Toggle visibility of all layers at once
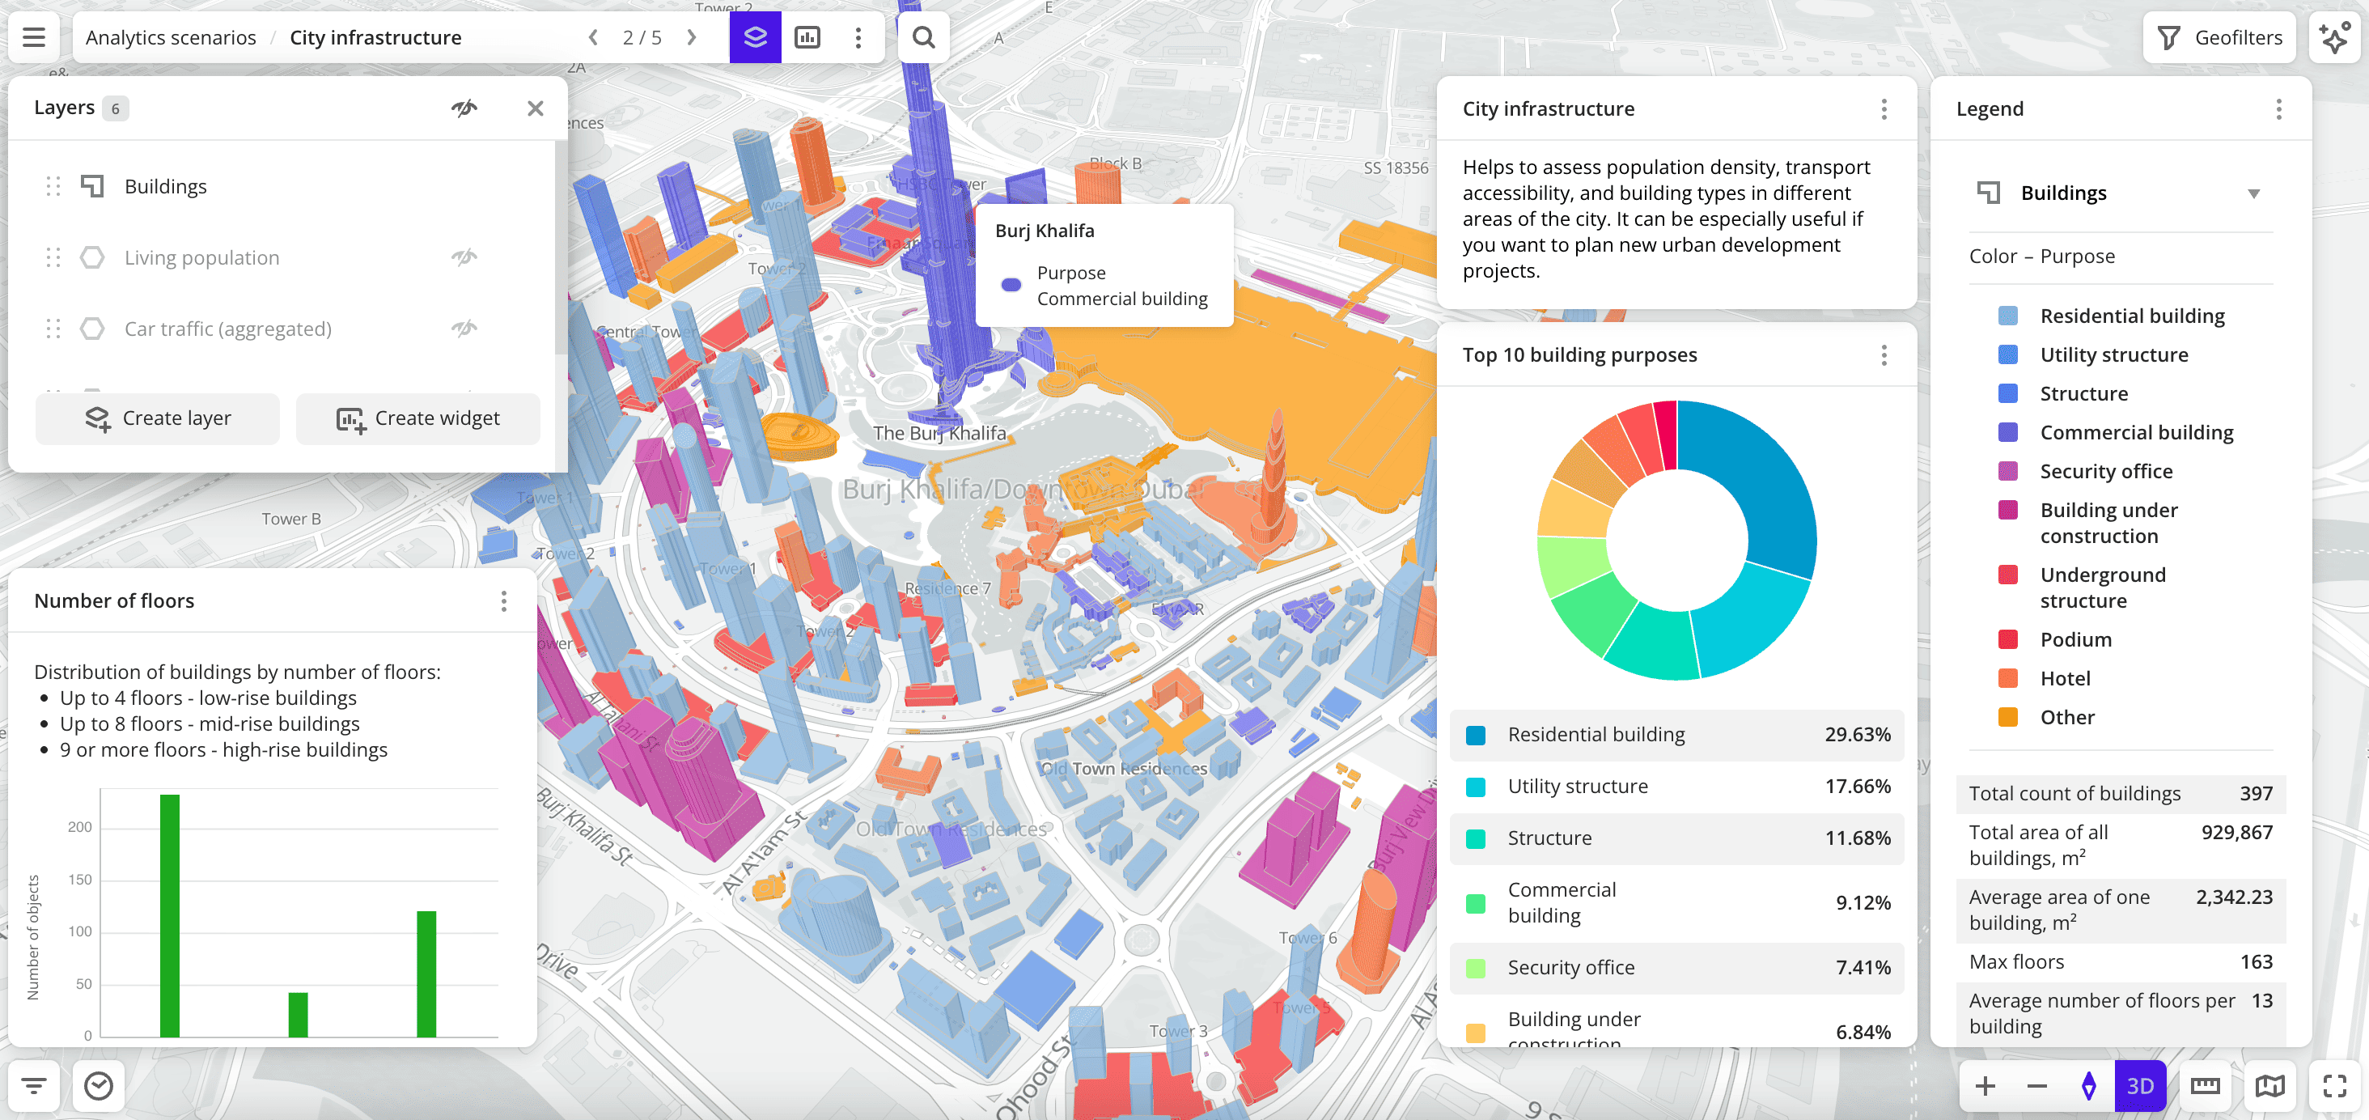This screenshot has height=1120, width=2369. click(464, 108)
